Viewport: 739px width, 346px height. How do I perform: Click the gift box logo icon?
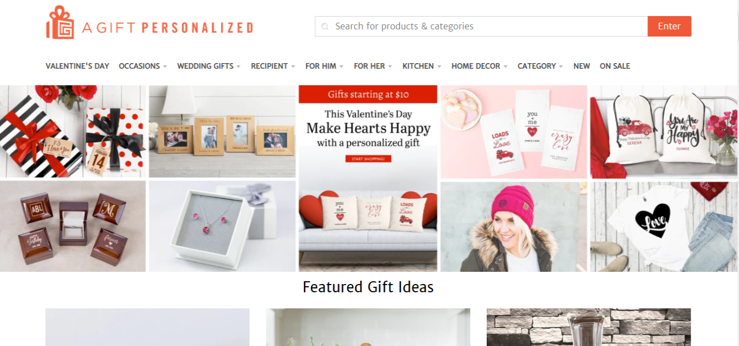60,23
